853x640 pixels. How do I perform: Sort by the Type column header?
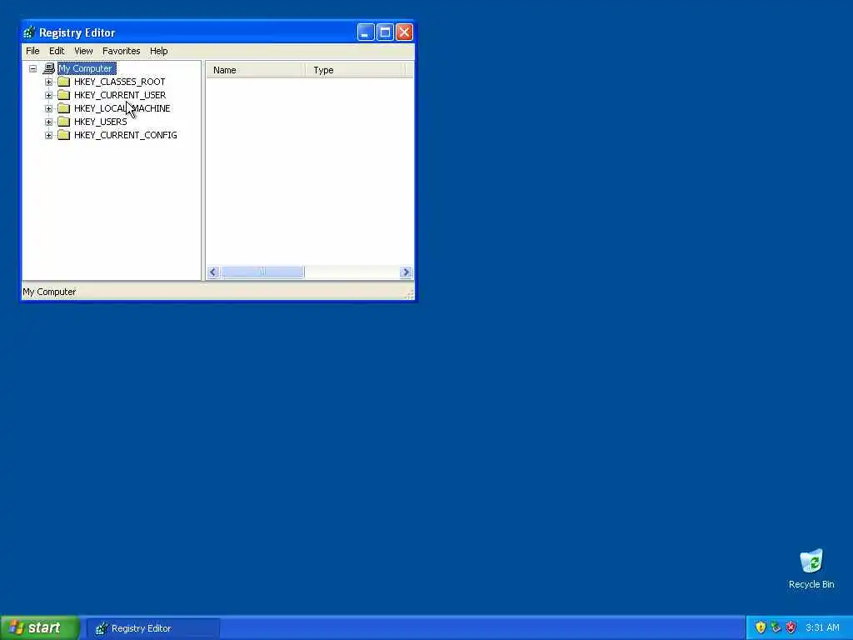355,70
